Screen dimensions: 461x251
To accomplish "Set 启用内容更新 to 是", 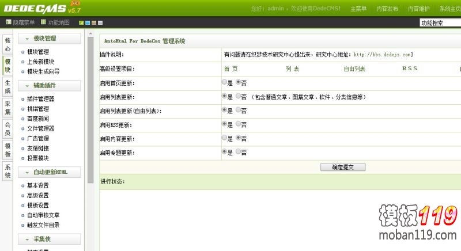I will [x=224, y=138].
